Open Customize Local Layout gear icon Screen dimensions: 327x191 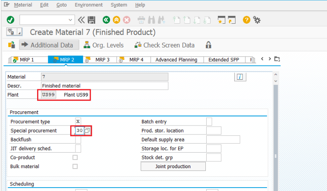pyautogui.click(x=257, y=20)
